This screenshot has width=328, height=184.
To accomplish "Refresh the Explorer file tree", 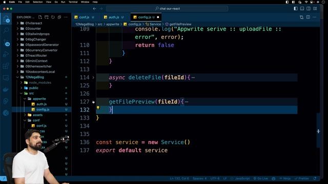I will (53, 17).
